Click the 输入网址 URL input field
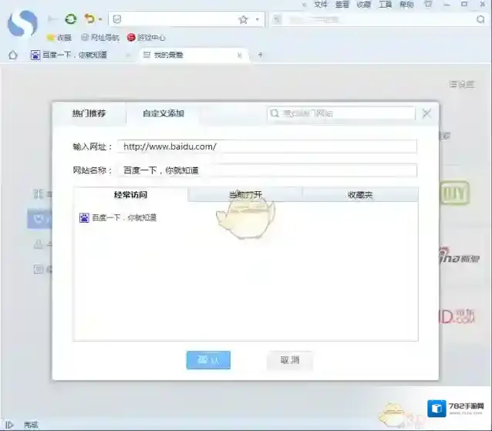 (267, 146)
